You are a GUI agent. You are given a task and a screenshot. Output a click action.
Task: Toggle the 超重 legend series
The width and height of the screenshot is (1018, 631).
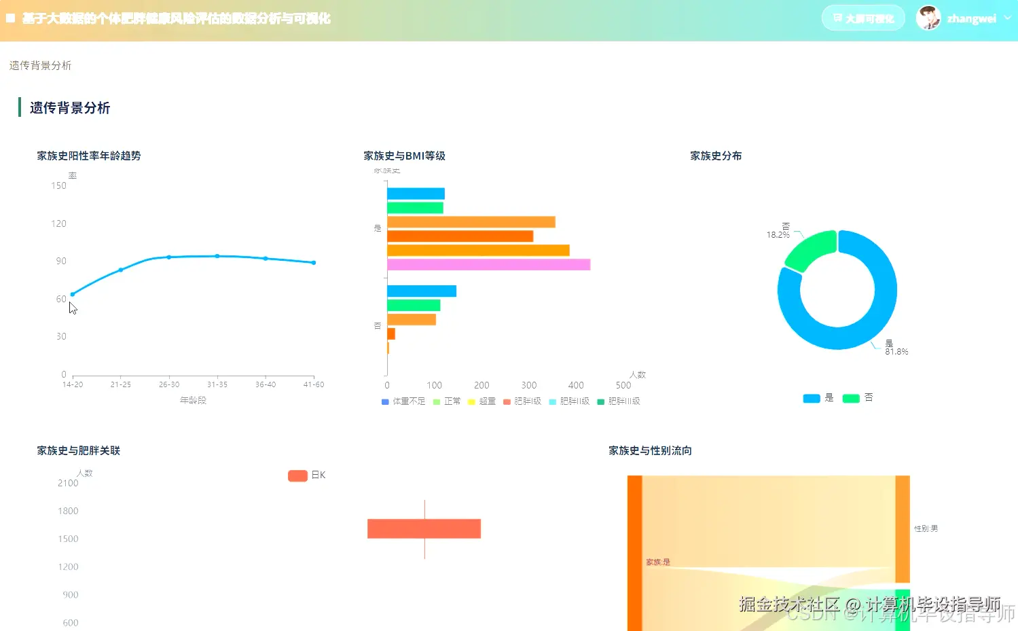482,401
